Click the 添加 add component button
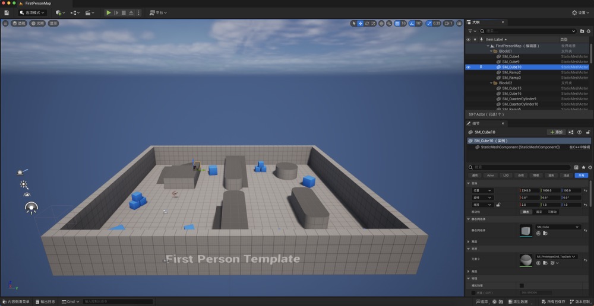594x306 pixels. 555,132
